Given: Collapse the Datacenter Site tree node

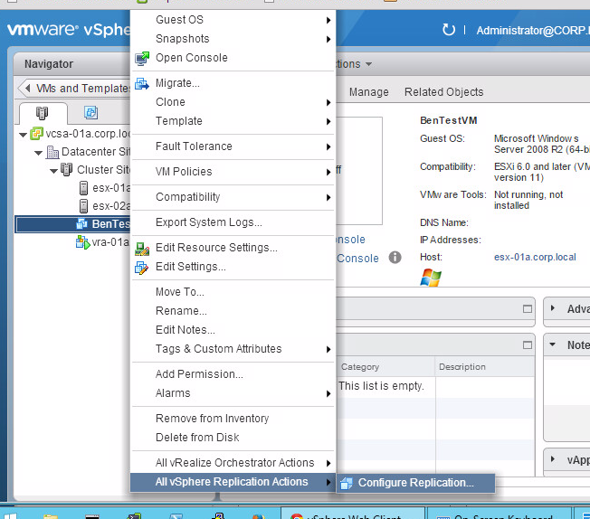Looking at the screenshot, I should coord(38,153).
